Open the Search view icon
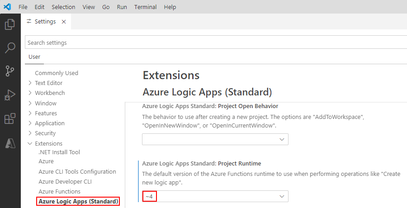 click(x=10, y=47)
